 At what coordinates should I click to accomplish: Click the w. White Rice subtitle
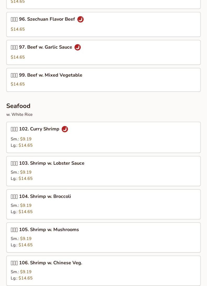19,115
